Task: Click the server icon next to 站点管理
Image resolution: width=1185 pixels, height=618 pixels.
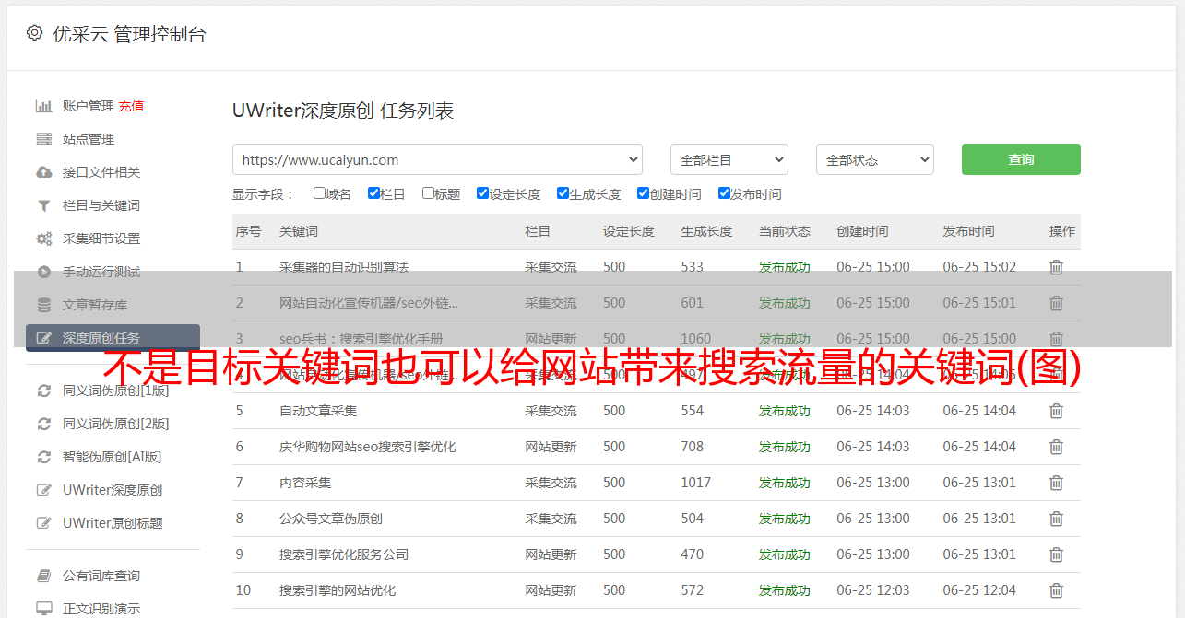Action: tap(43, 139)
